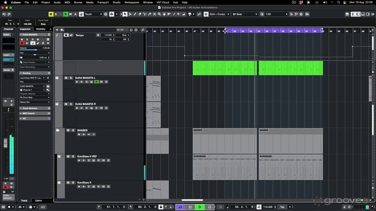Select the Erase tool
The height and width of the screenshot is (211, 376).
140,14
